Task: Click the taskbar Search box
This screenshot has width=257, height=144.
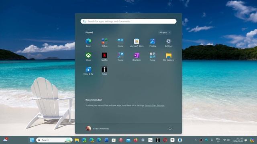Action: (x=54, y=140)
